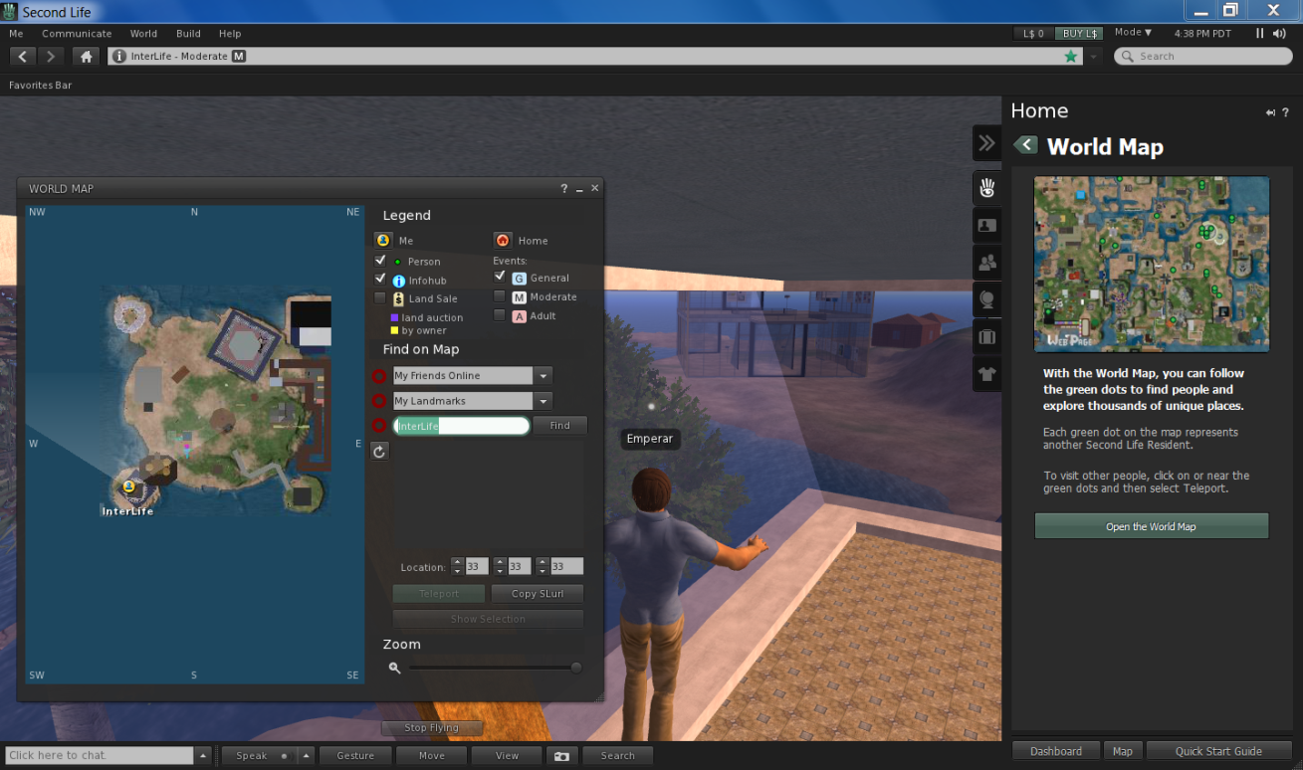Click the Find button
The width and height of the screenshot is (1303, 770).
(560, 426)
